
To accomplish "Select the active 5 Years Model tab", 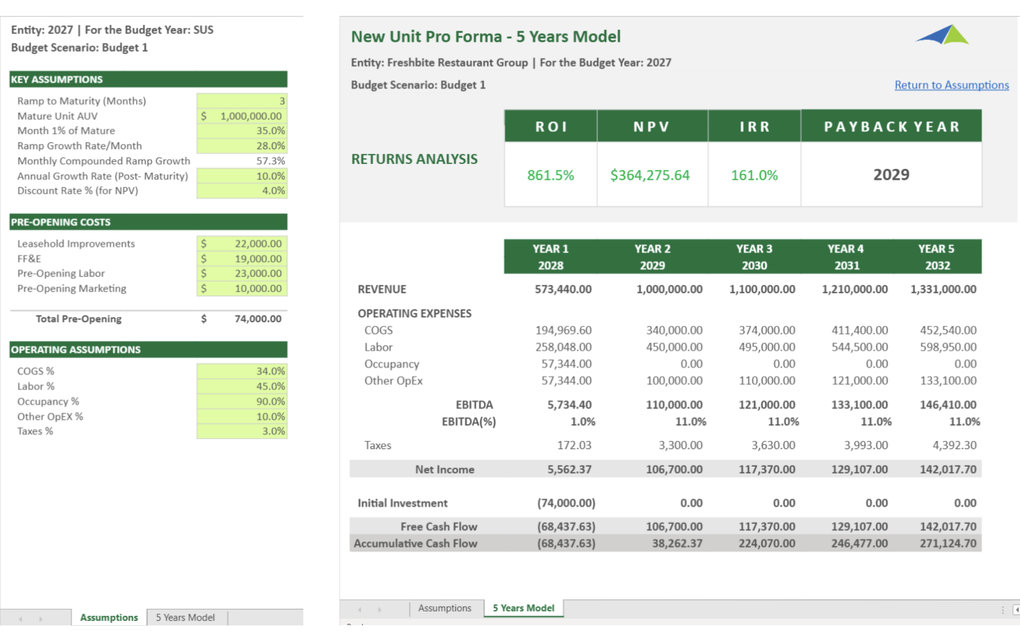I will 523,608.
